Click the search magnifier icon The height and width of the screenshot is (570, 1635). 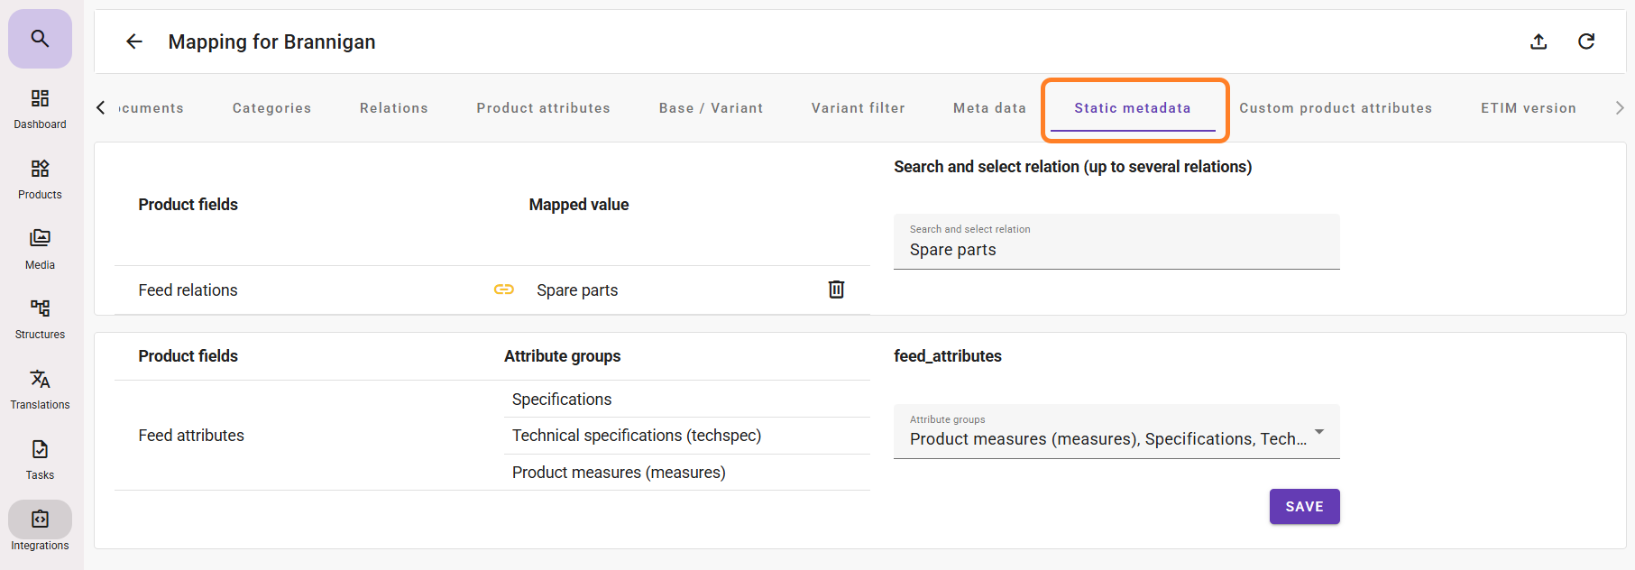coord(40,39)
